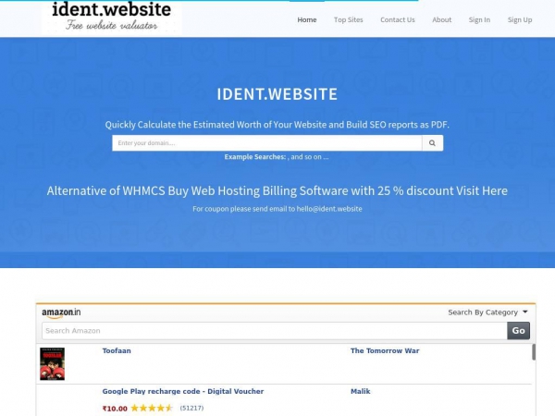
Task: Click the (51217) review count
Action: (x=191, y=408)
